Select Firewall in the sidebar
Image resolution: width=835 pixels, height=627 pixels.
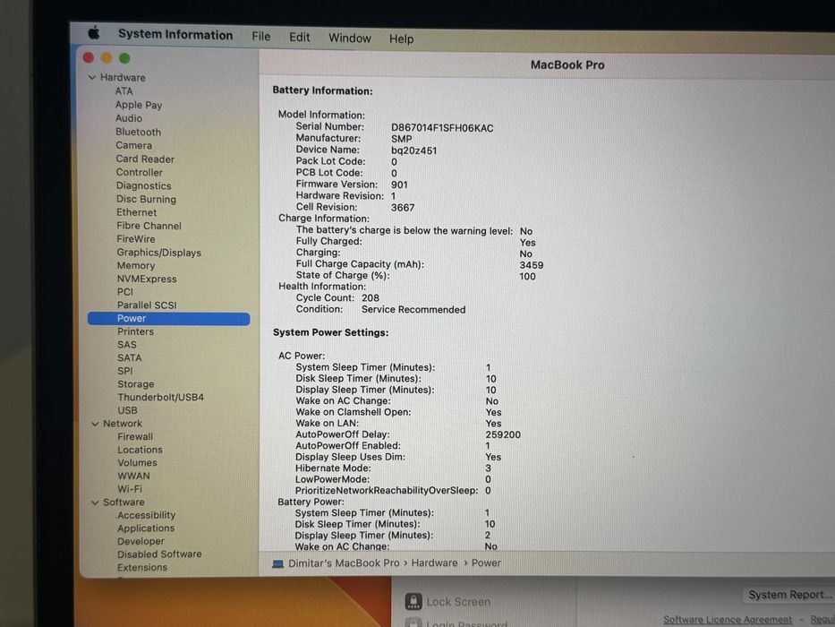pyautogui.click(x=135, y=437)
